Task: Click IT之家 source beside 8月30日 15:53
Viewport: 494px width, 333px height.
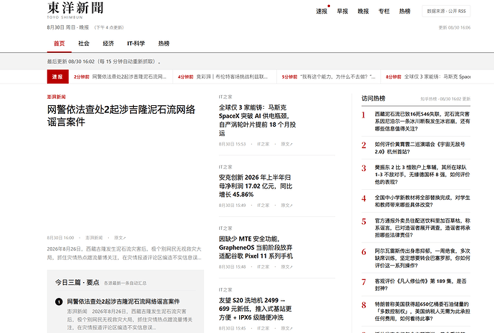Action: pos(263,144)
